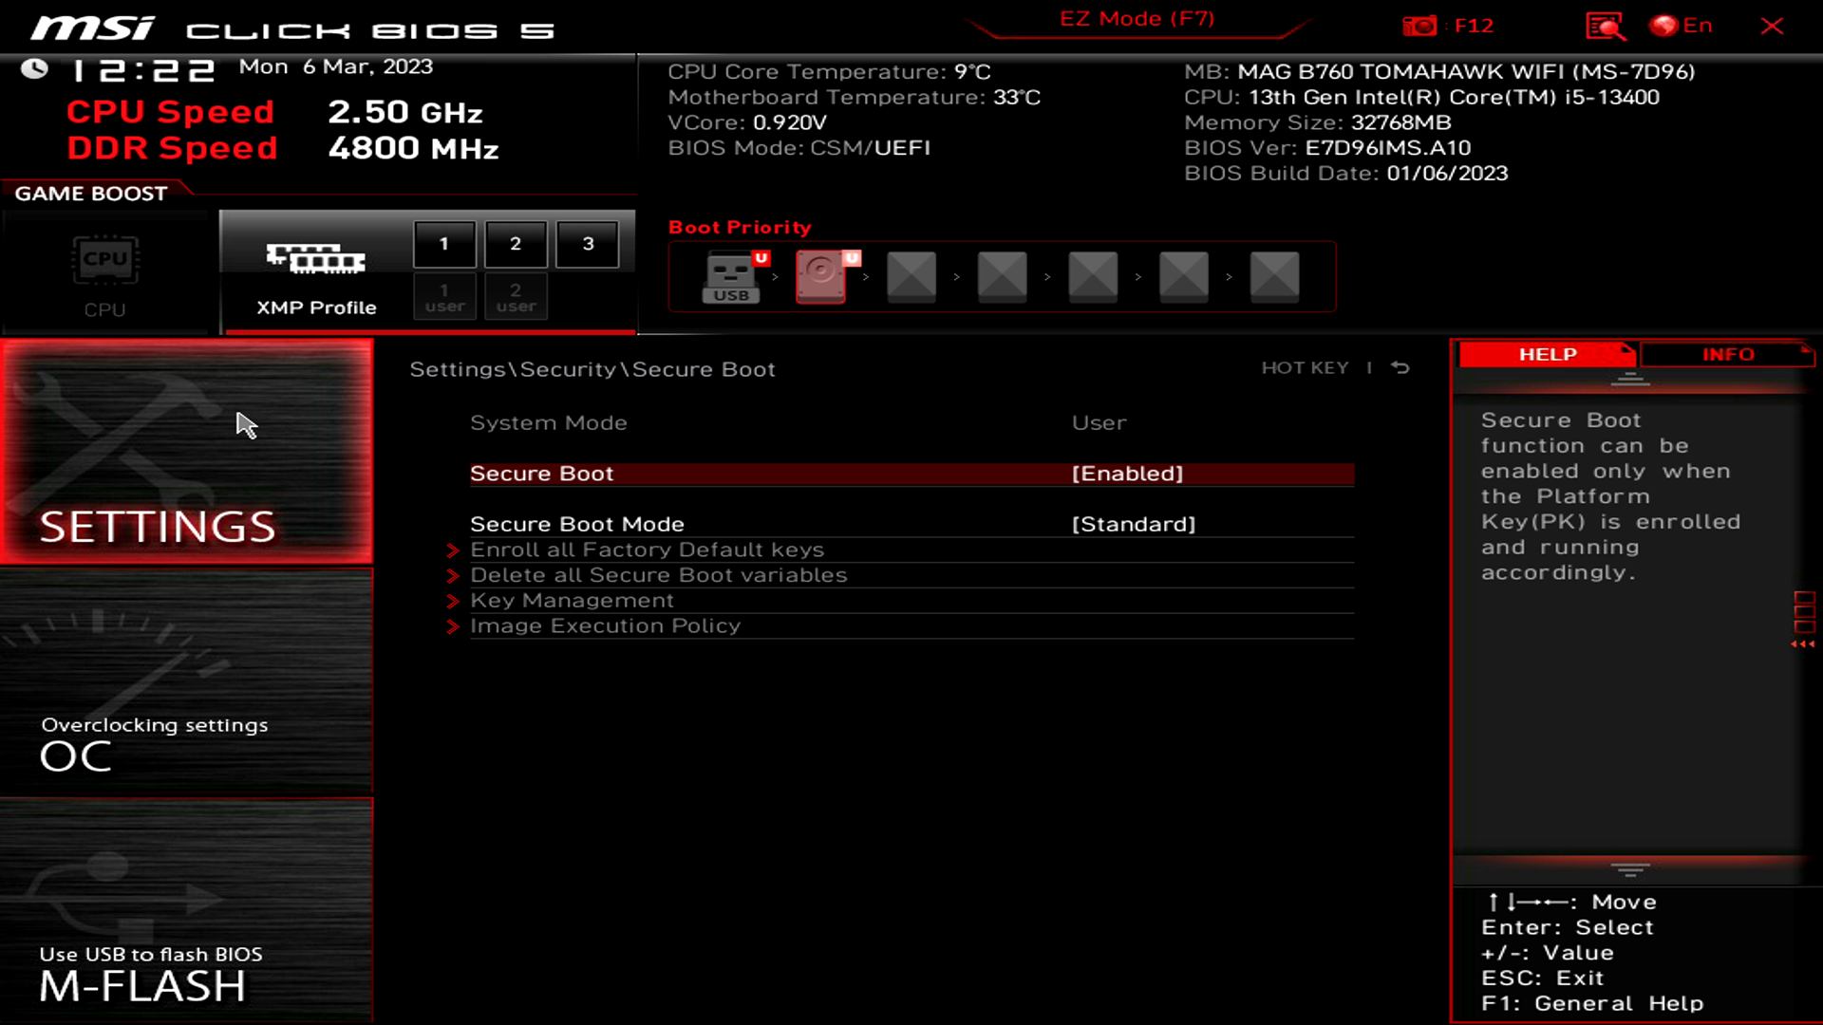
Task: Click the second boot priority device
Action: point(820,274)
